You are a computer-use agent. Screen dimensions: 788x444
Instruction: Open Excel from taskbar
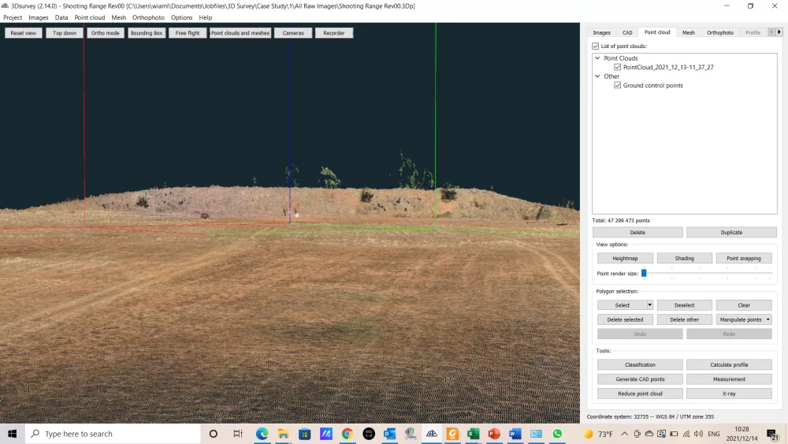click(x=473, y=434)
